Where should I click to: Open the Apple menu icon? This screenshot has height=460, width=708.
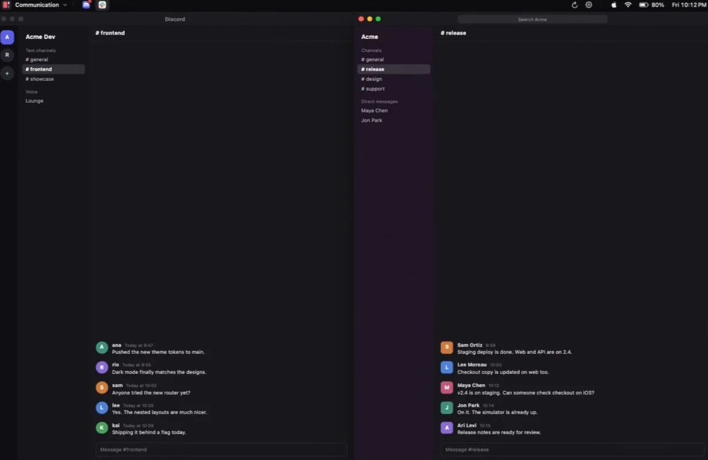pyautogui.click(x=614, y=5)
